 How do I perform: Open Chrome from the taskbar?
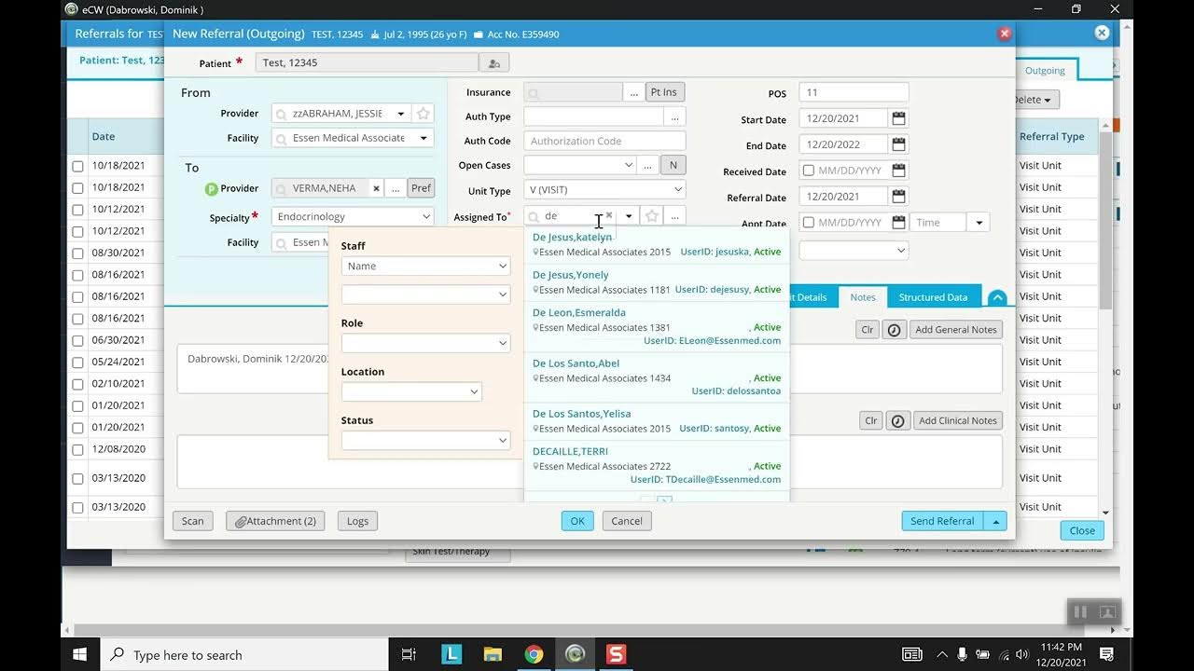(534, 654)
